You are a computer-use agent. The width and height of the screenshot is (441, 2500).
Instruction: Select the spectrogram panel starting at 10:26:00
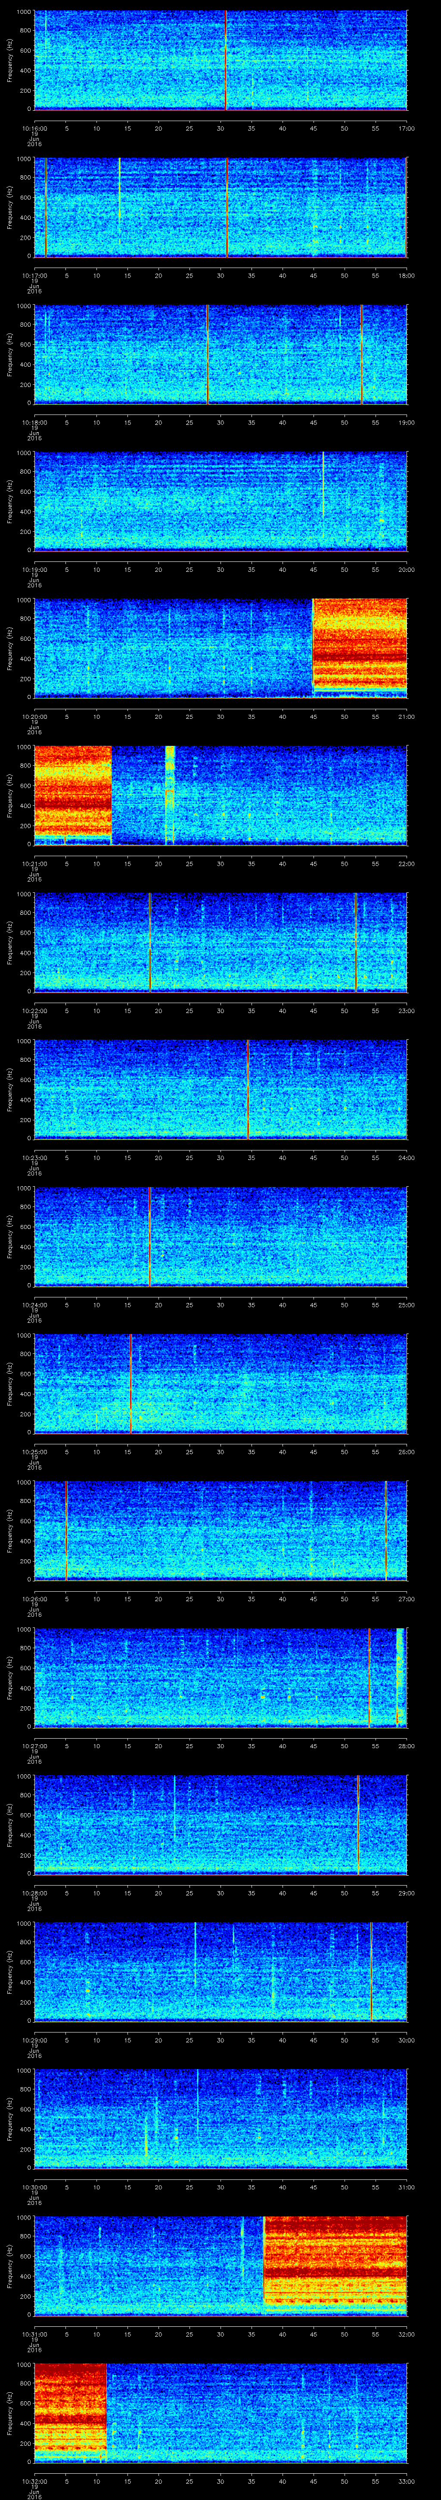[221, 1531]
